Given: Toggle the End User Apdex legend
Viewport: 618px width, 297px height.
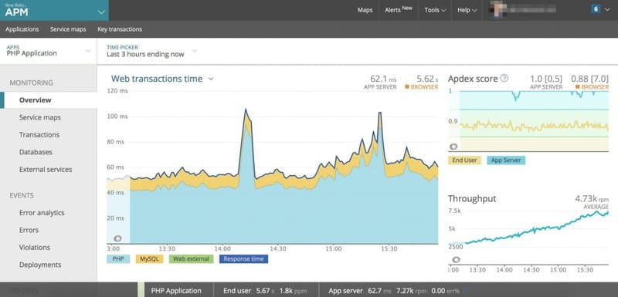Looking at the screenshot, I should point(464,160).
